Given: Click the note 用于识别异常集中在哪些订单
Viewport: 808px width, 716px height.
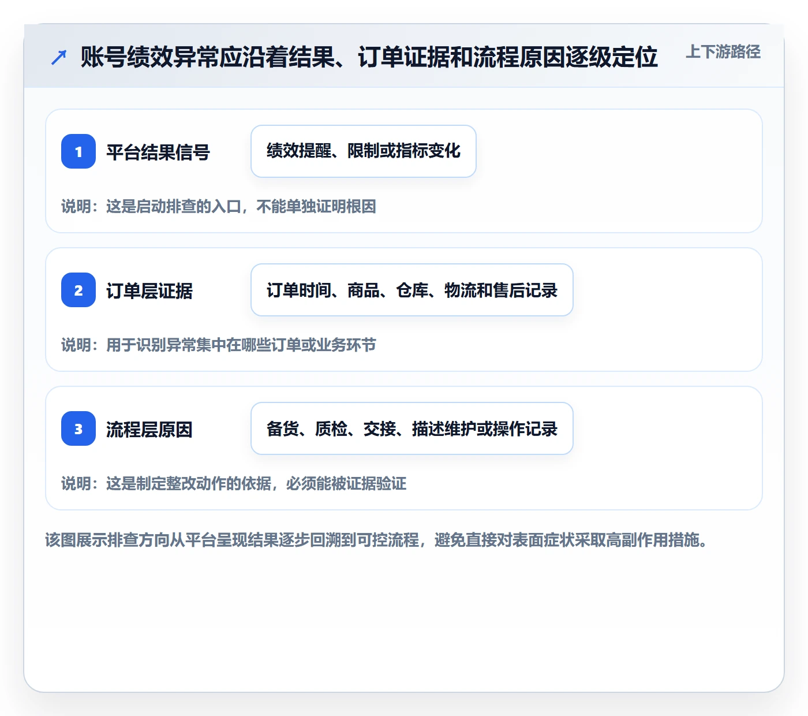Looking at the screenshot, I should (219, 345).
